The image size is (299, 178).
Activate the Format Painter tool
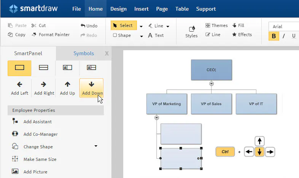[51, 35]
